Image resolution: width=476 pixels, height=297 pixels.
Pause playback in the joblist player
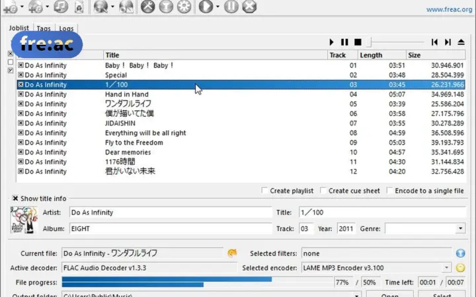point(344,42)
